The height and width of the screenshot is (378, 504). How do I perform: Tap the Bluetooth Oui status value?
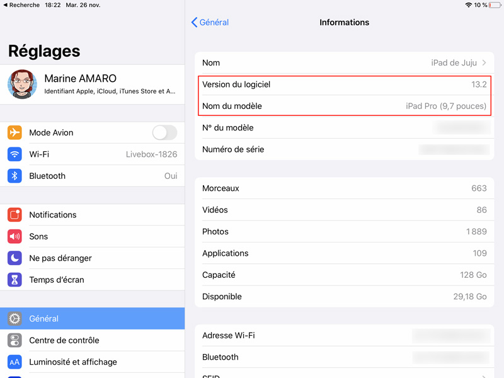coord(171,176)
